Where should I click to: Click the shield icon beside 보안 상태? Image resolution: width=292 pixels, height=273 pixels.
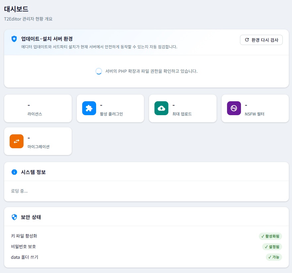14,217
